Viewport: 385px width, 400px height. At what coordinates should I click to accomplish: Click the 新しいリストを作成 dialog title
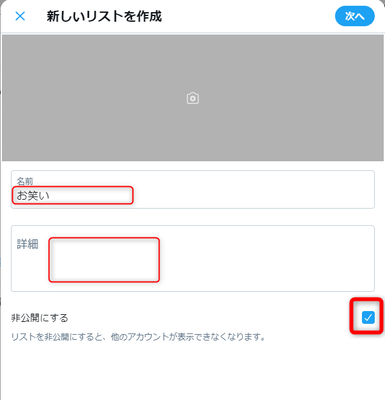click(104, 17)
